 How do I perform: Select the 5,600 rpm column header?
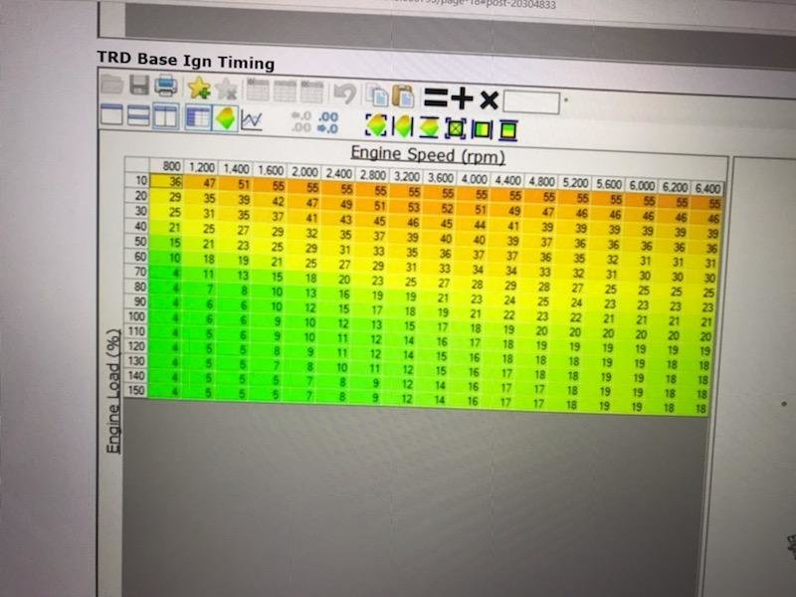point(609,184)
